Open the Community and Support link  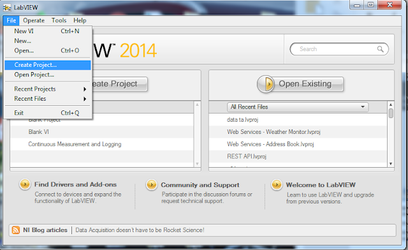[x=200, y=185]
